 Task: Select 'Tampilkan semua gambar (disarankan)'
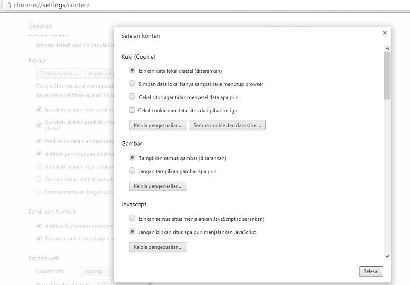(132, 158)
